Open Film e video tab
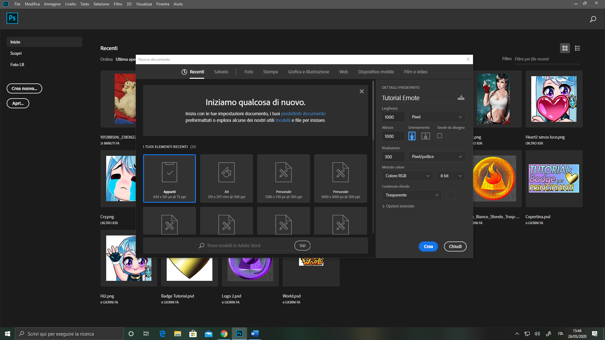This screenshot has height=340, width=605. point(416,72)
